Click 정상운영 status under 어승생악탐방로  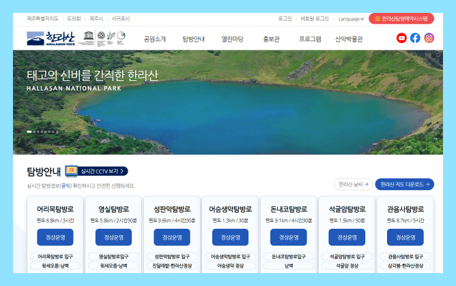point(230,237)
